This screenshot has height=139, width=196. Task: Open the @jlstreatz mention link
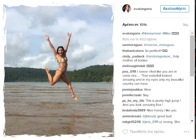149,116
